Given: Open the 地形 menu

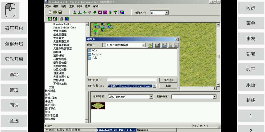Looking at the screenshot, I should pyautogui.click(x=64, y=6).
